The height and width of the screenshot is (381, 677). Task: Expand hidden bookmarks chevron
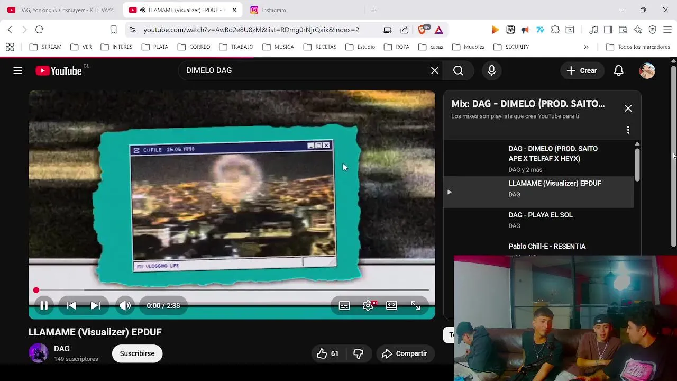(586, 47)
